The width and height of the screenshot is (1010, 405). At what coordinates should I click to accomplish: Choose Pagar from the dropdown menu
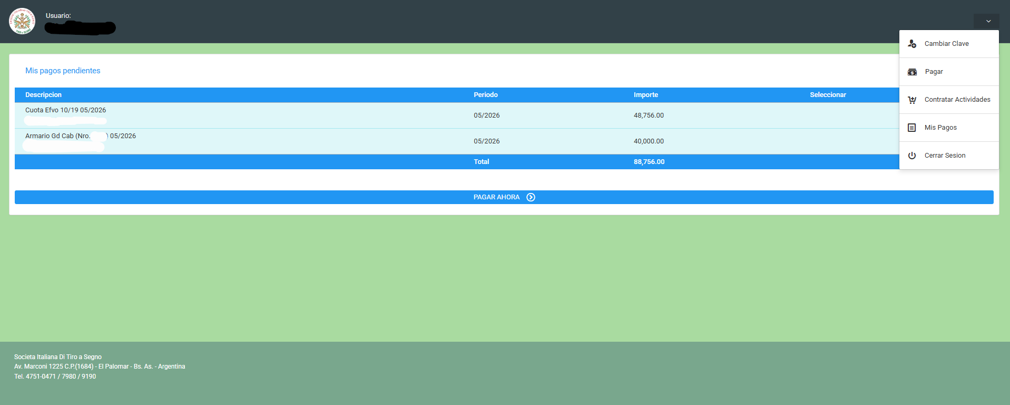point(949,72)
